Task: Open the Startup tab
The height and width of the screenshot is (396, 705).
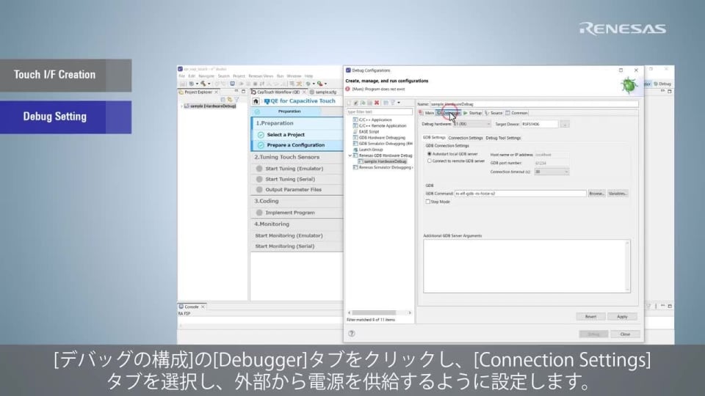Action: 472,113
